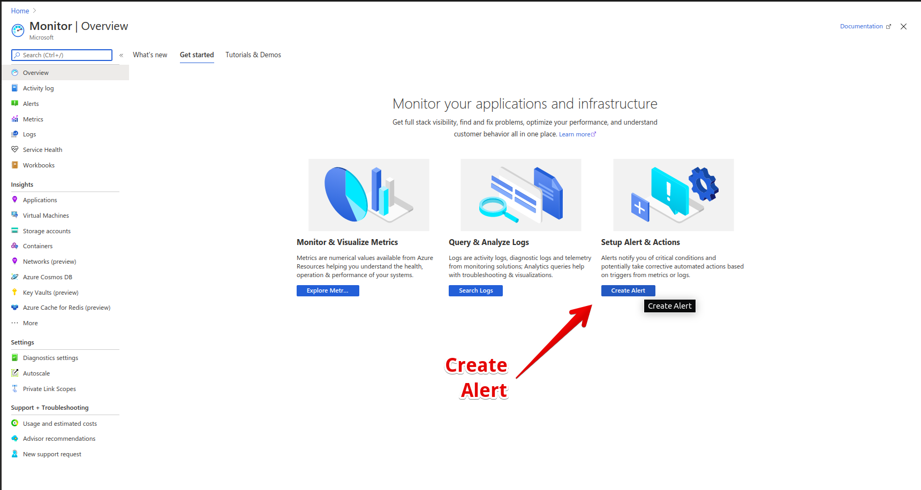Click the Azure Cache for Redis icon

click(15, 308)
